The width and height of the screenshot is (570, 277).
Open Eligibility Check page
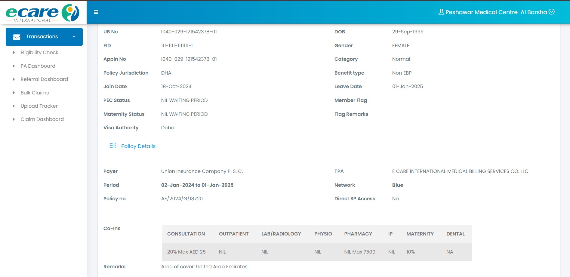coord(39,52)
